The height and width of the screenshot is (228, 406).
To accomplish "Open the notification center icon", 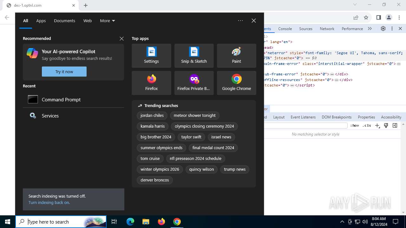I will coord(396,222).
